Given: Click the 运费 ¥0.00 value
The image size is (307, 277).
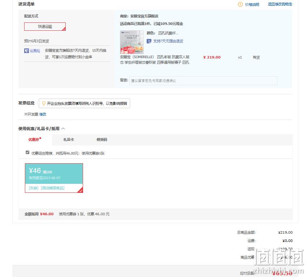Looking at the screenshot, I should [x=287, y=241].
